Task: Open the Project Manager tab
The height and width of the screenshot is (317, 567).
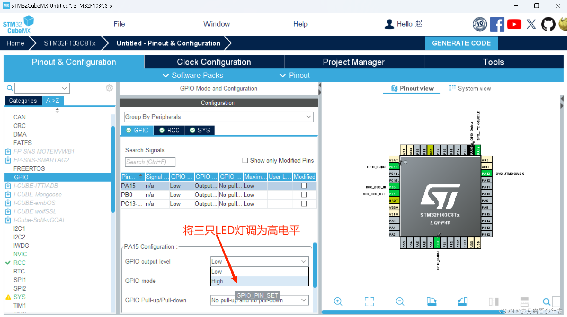Action: pyautogui.click(x=354, y=62)
